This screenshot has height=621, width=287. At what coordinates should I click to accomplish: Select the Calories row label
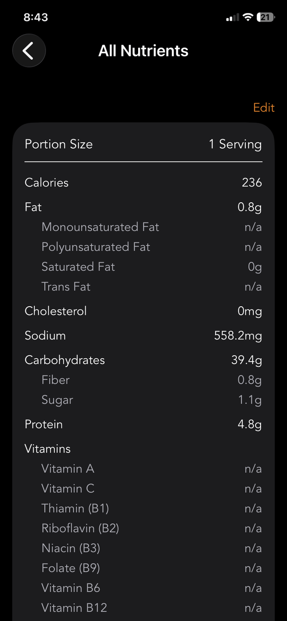pos(47,182)
